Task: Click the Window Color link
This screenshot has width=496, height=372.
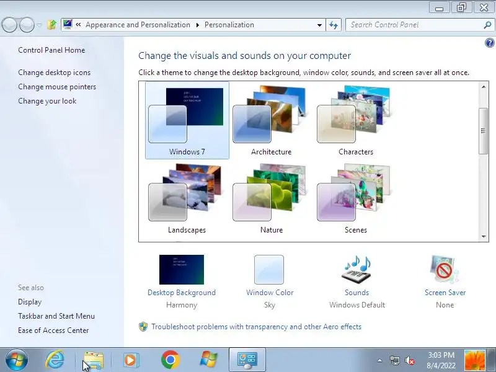Action: click(x=270, y=293)
